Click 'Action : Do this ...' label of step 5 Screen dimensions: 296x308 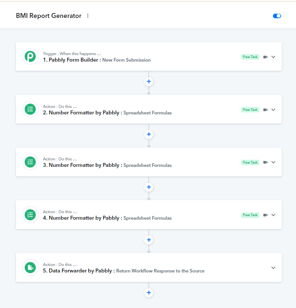60,265
